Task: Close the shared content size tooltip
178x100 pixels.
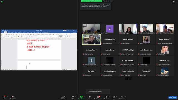Action: click(x=110, y=4)
